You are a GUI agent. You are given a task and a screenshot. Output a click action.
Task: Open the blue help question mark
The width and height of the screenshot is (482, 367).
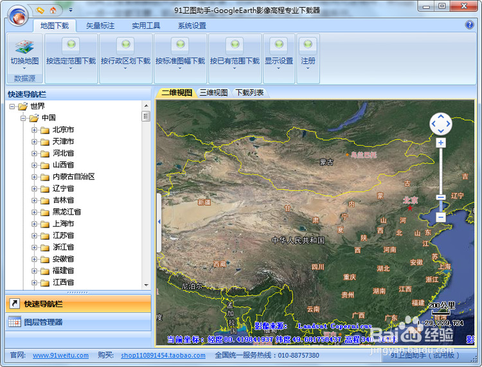(469, 24)
